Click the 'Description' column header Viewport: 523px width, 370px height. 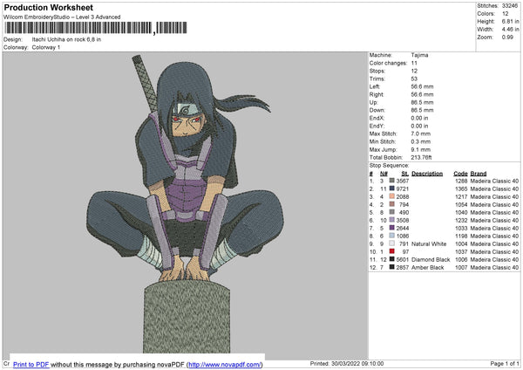427,174
